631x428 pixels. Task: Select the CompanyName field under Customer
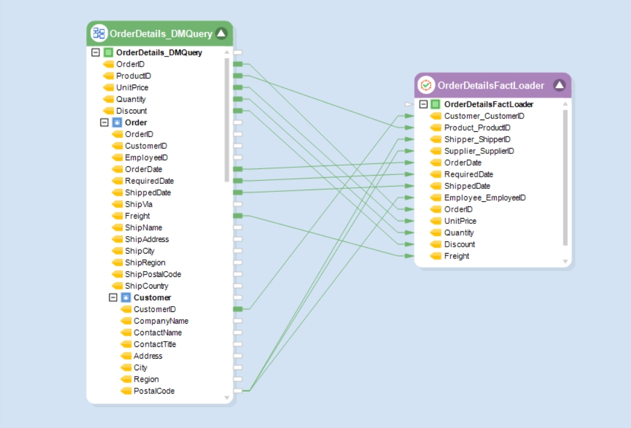161,321
